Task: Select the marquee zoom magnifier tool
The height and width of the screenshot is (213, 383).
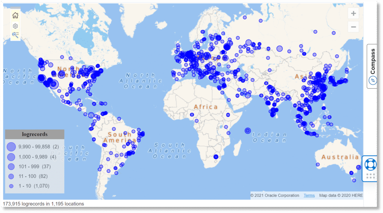Action: 15,35
